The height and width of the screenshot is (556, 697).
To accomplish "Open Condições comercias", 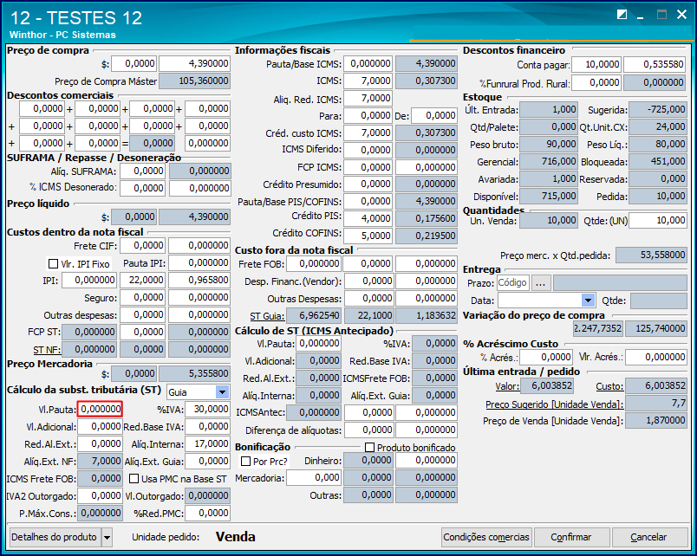I will pyautogui.click(x=486, y=537).
